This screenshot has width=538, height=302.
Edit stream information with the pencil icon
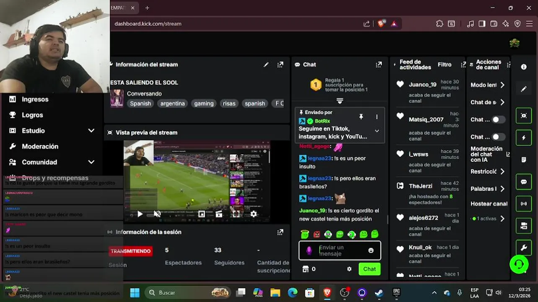[x=266, y=65]
